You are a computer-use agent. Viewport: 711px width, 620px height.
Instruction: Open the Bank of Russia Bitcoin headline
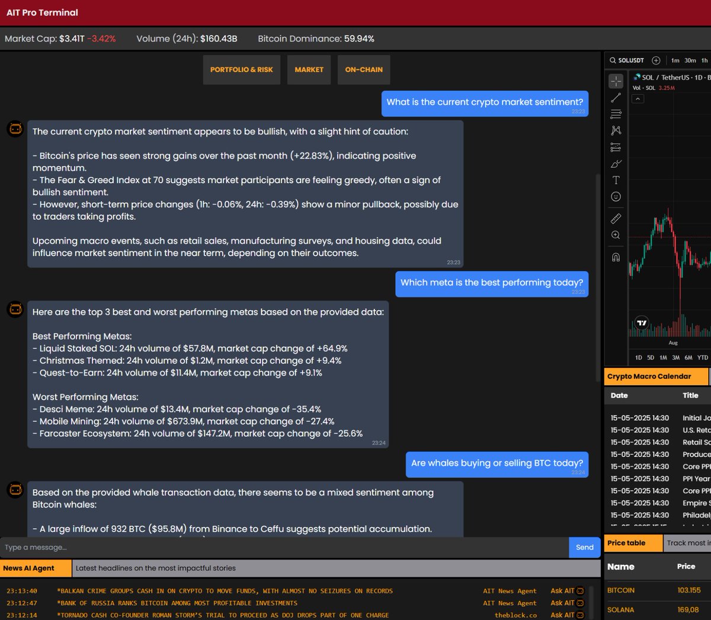point(177,603)
